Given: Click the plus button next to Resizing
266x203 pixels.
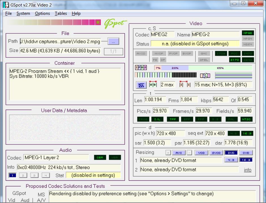Looking at the screenshot, I should point(168,153).
